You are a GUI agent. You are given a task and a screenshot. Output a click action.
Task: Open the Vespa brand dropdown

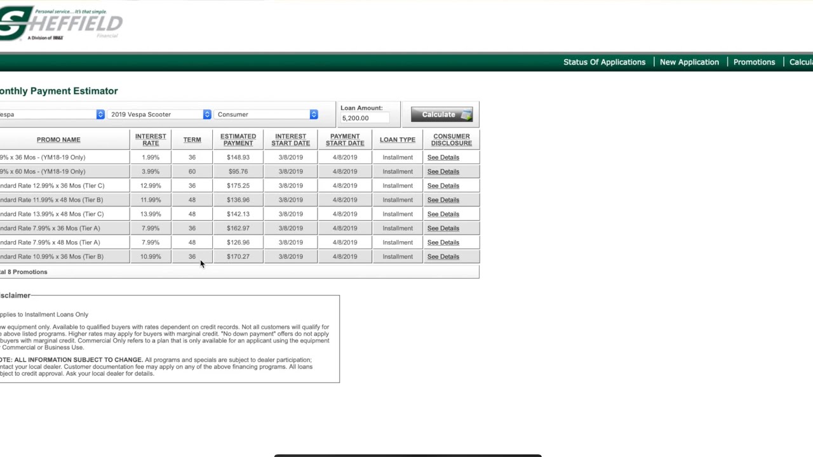coord(51,114)
